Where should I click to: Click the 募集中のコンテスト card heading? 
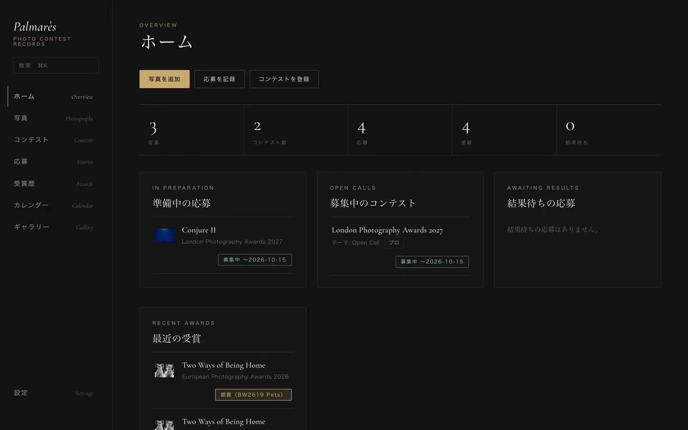coord(373,203)
